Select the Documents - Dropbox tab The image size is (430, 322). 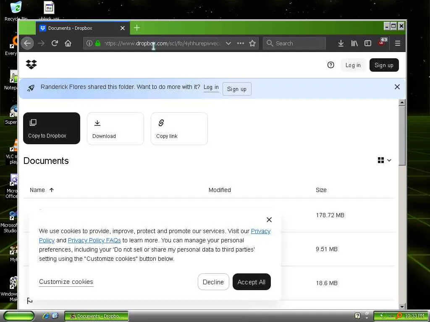pos(82,28)
